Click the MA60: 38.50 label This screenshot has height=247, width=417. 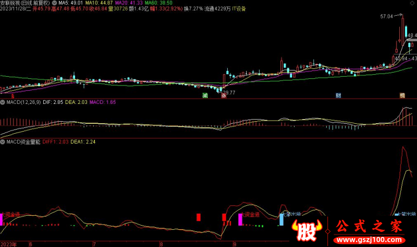tap(158, 3)
